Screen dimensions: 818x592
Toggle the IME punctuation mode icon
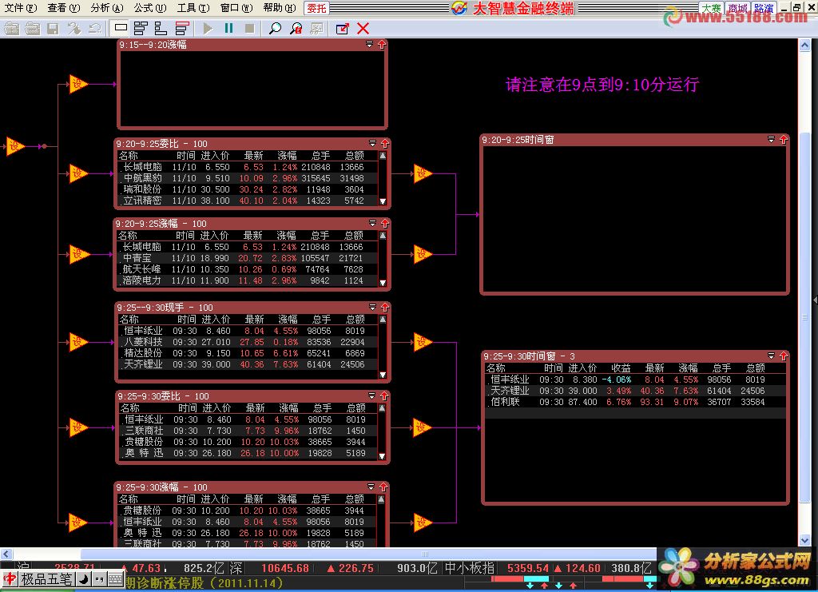(99, 579)
